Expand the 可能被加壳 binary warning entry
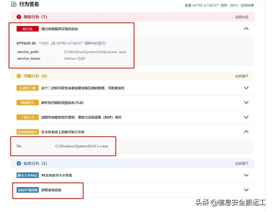Image resolution: width=272 pixels, height=212 pixels. (x=246, y=88)
